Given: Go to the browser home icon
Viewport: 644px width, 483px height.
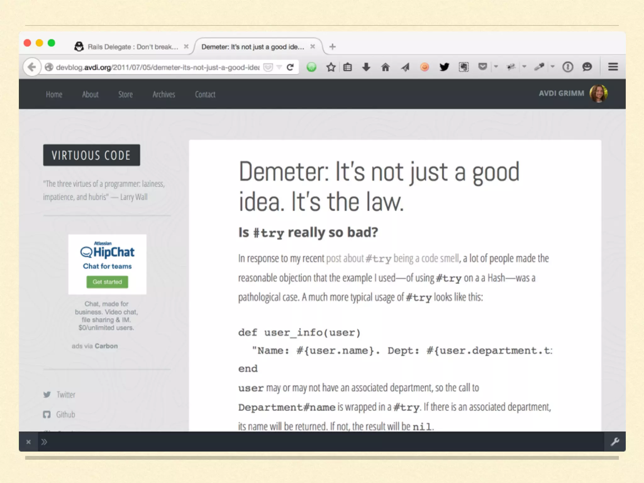Looking at the screenshot, I should [385, 67].
